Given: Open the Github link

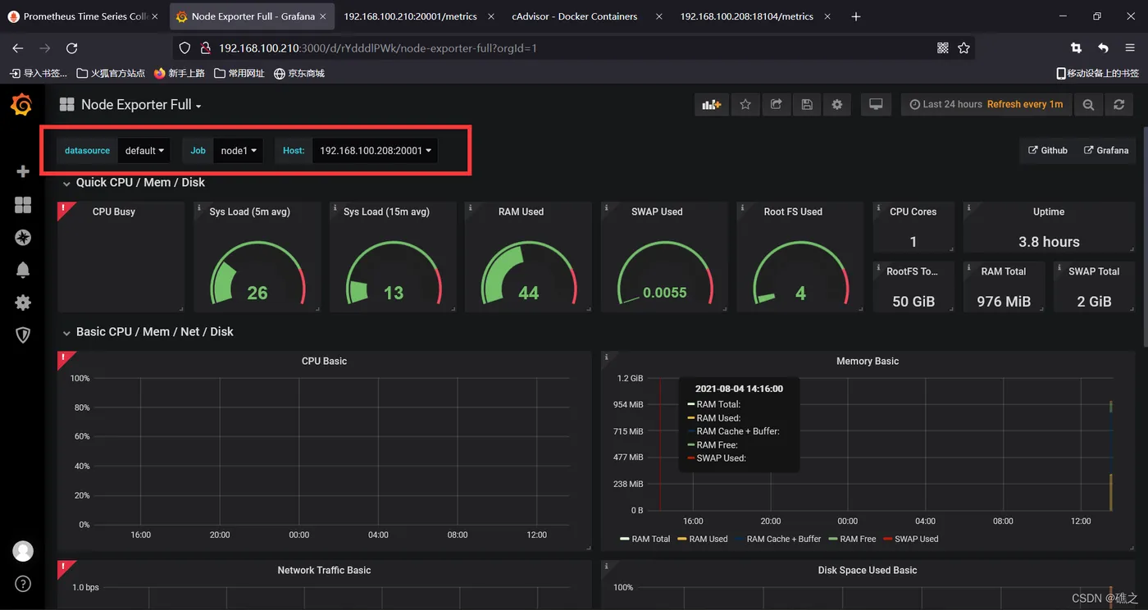Looking at the screenshot, I should [x=1048, y=151].
